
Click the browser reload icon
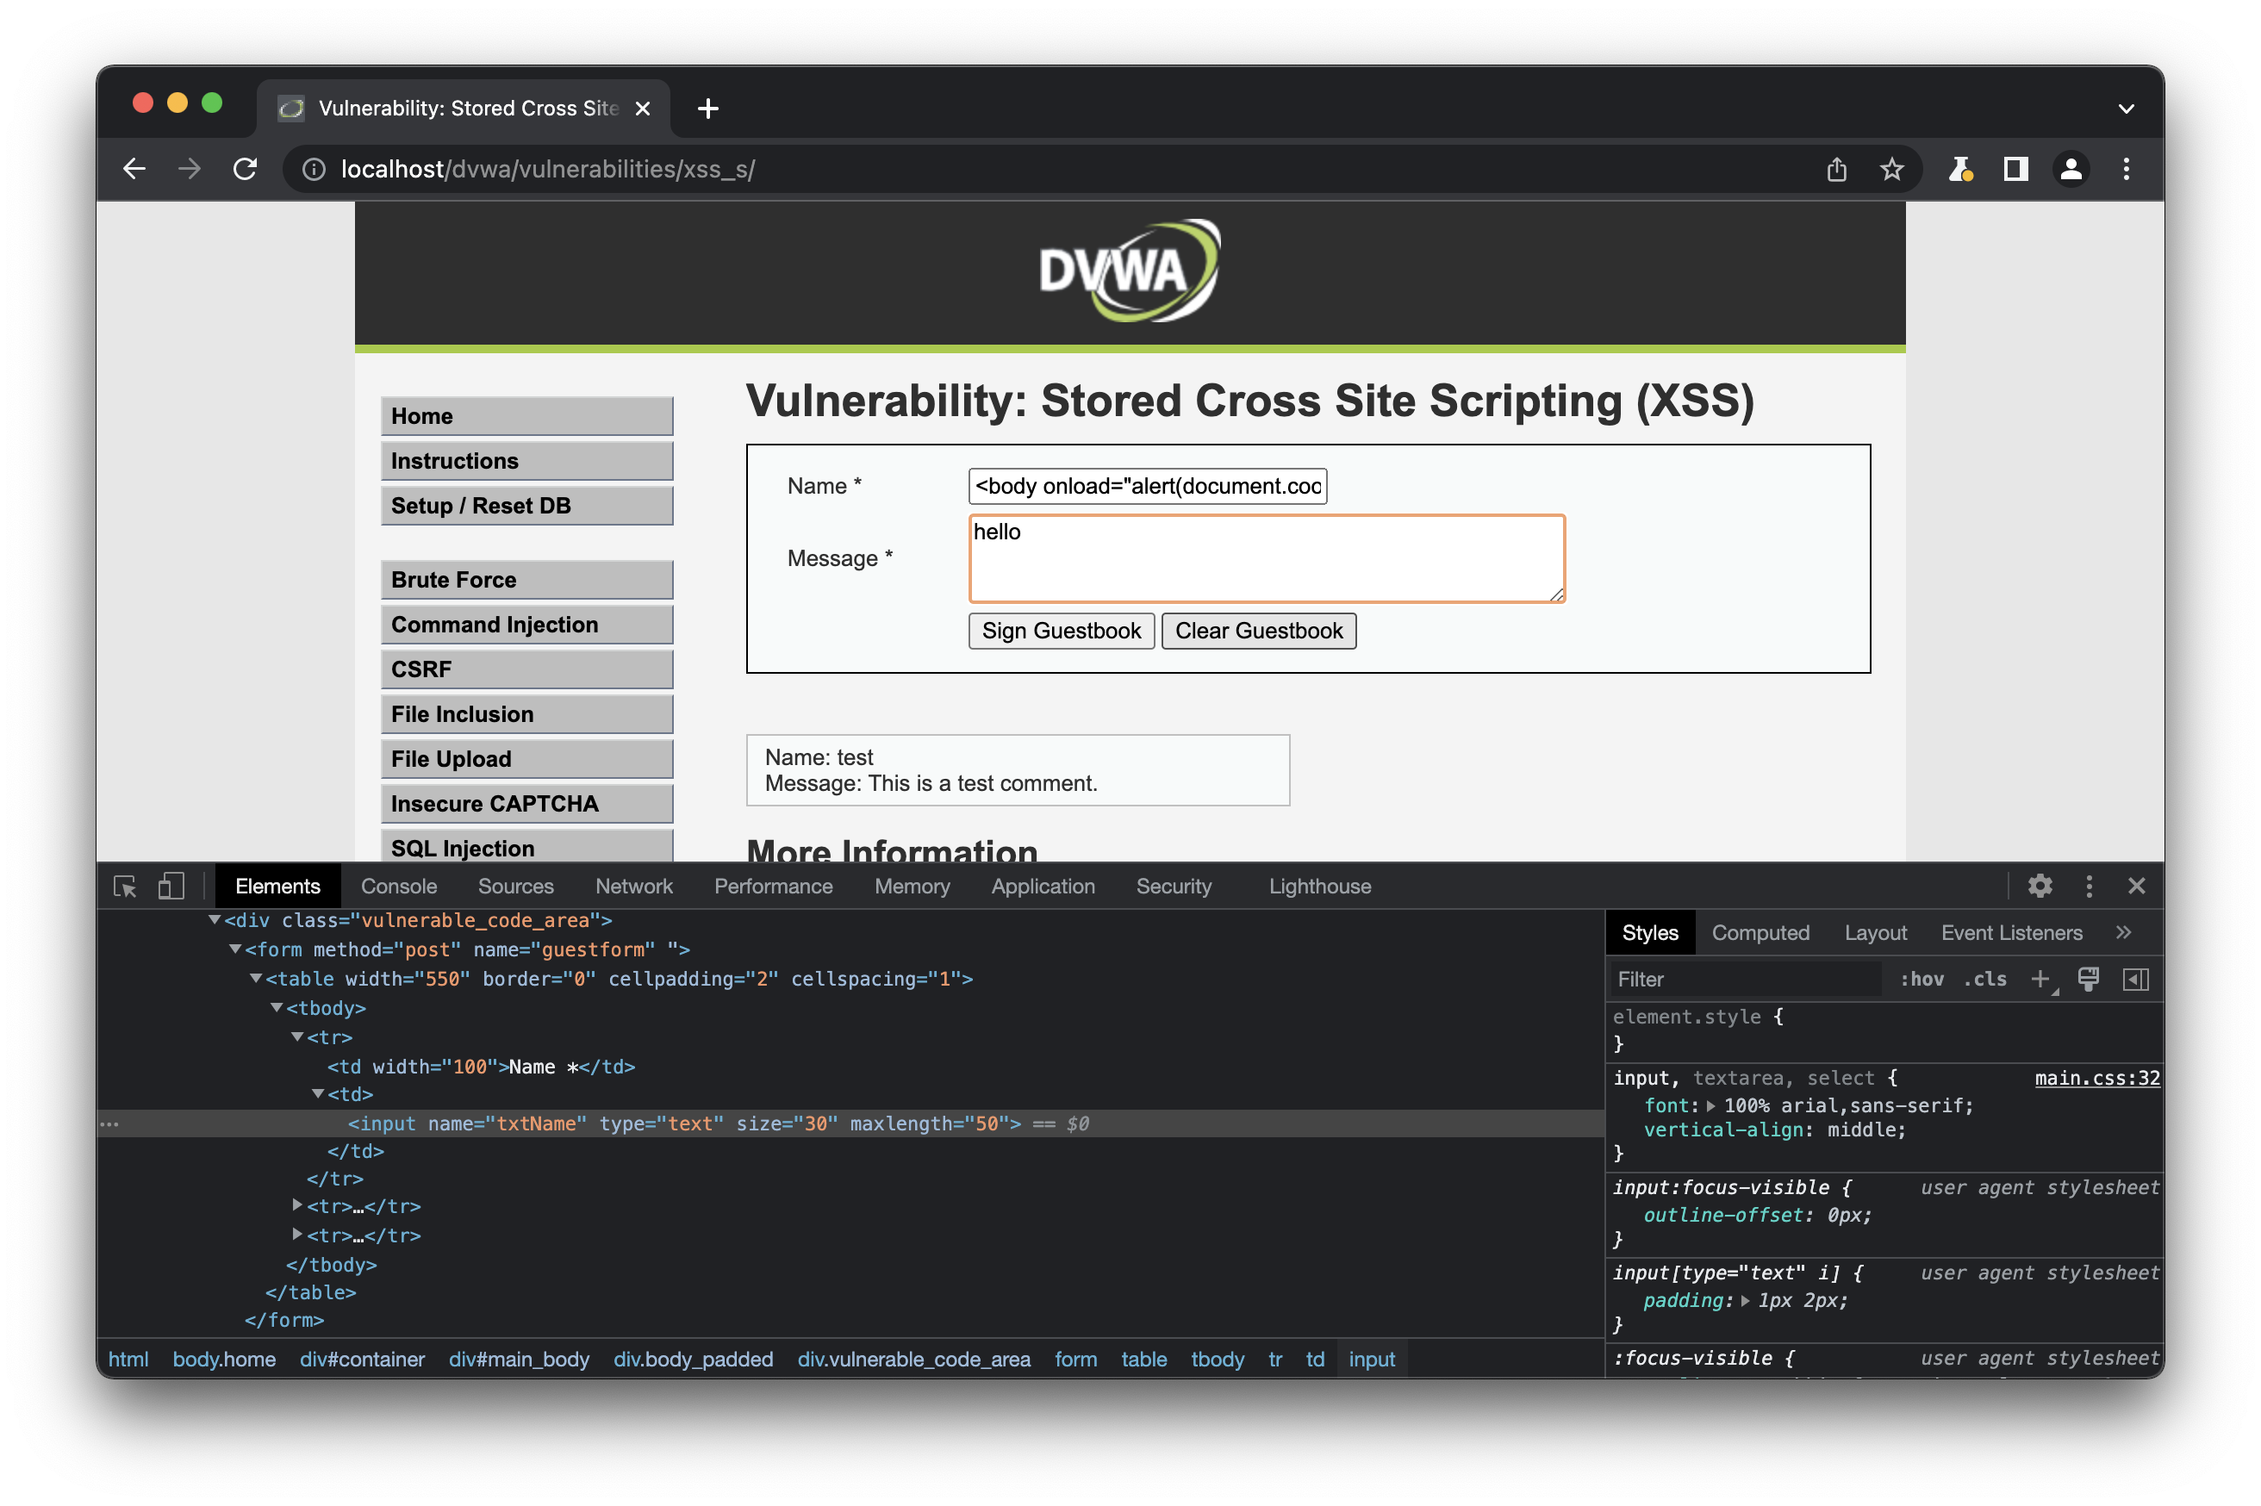(x=245, y=169)
